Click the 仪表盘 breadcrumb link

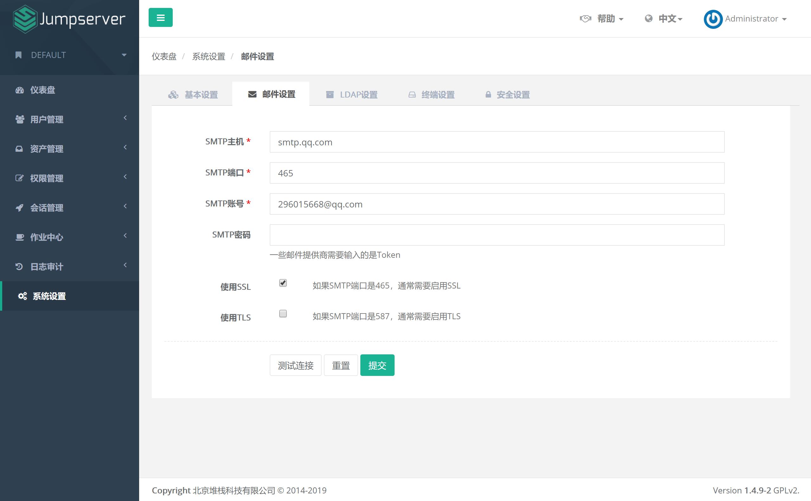pos(164,57)
